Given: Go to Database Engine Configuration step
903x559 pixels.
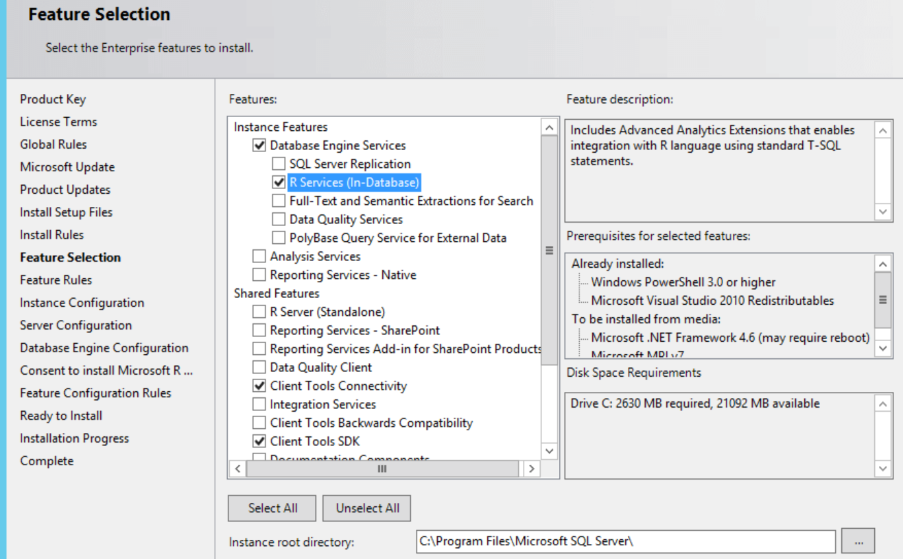Looking at the screenshot, I should (x=104, y=347).
